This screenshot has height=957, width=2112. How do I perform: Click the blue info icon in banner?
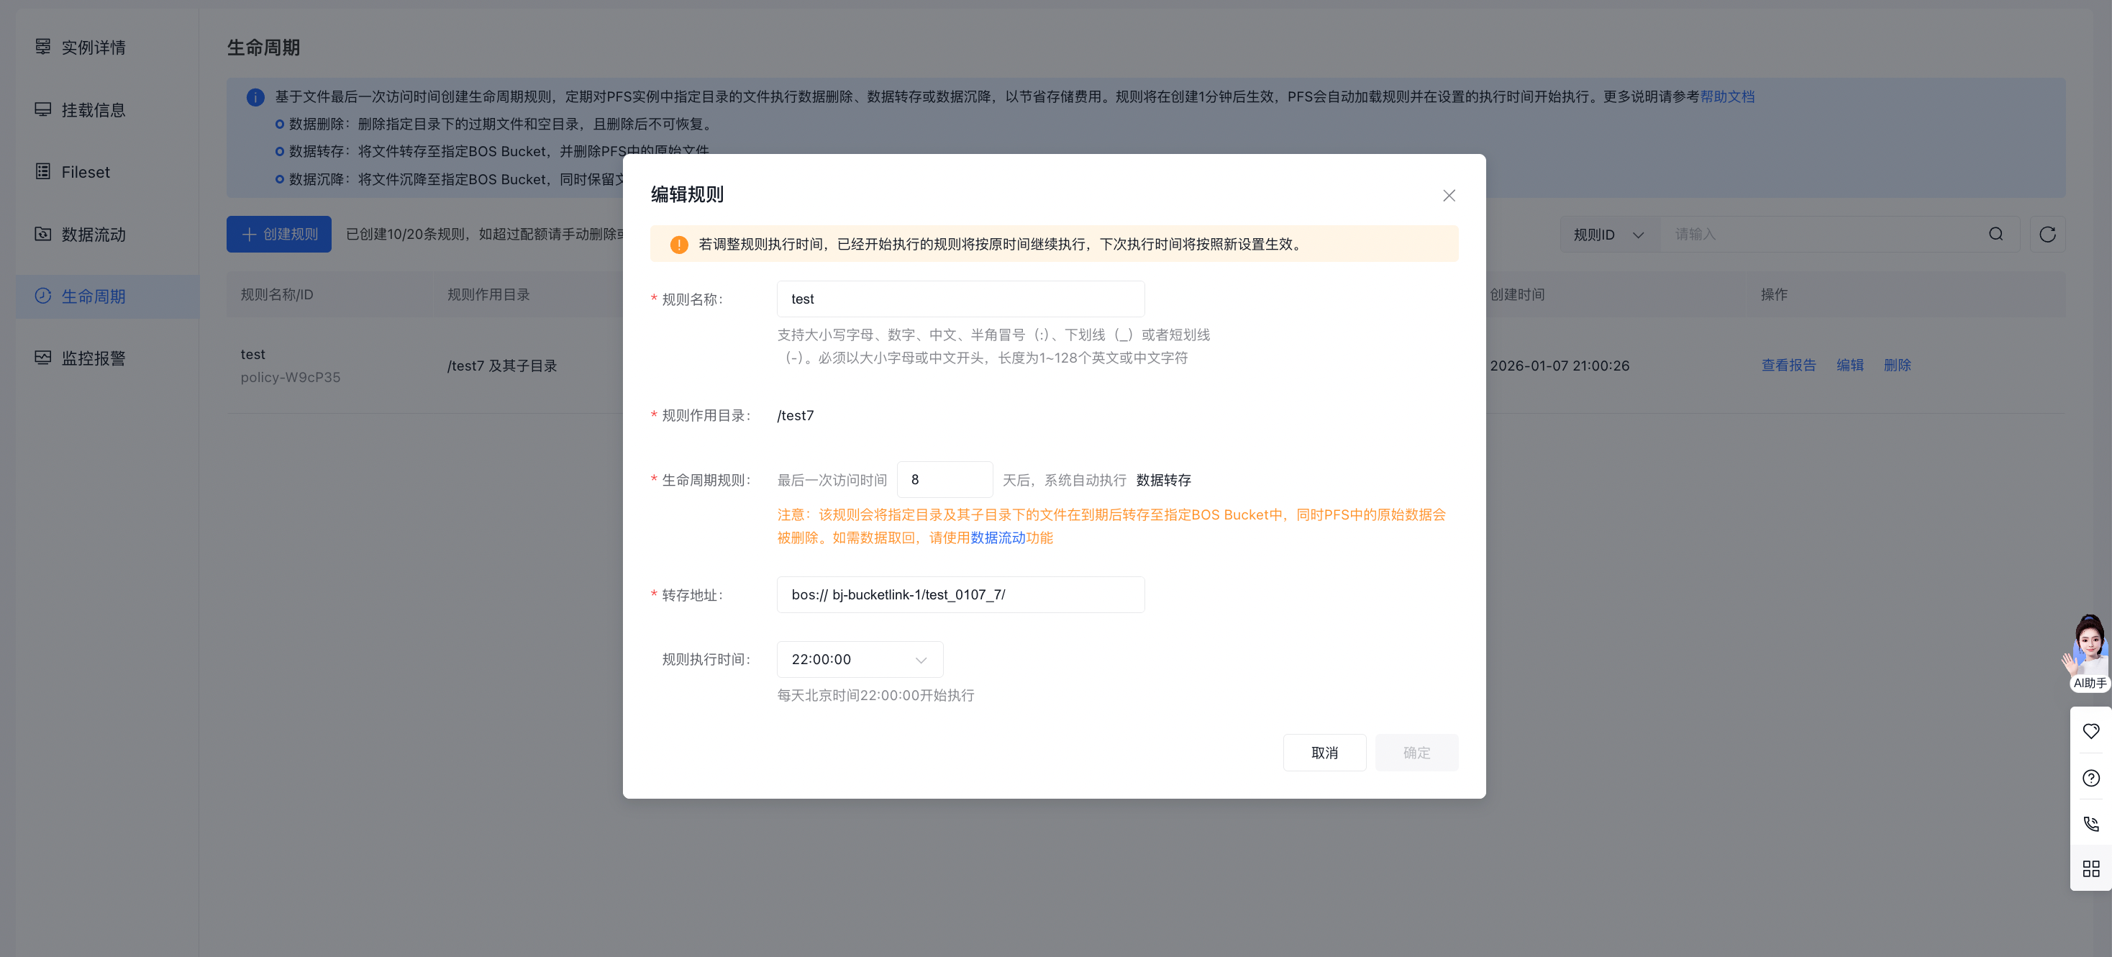coord(255,96)
